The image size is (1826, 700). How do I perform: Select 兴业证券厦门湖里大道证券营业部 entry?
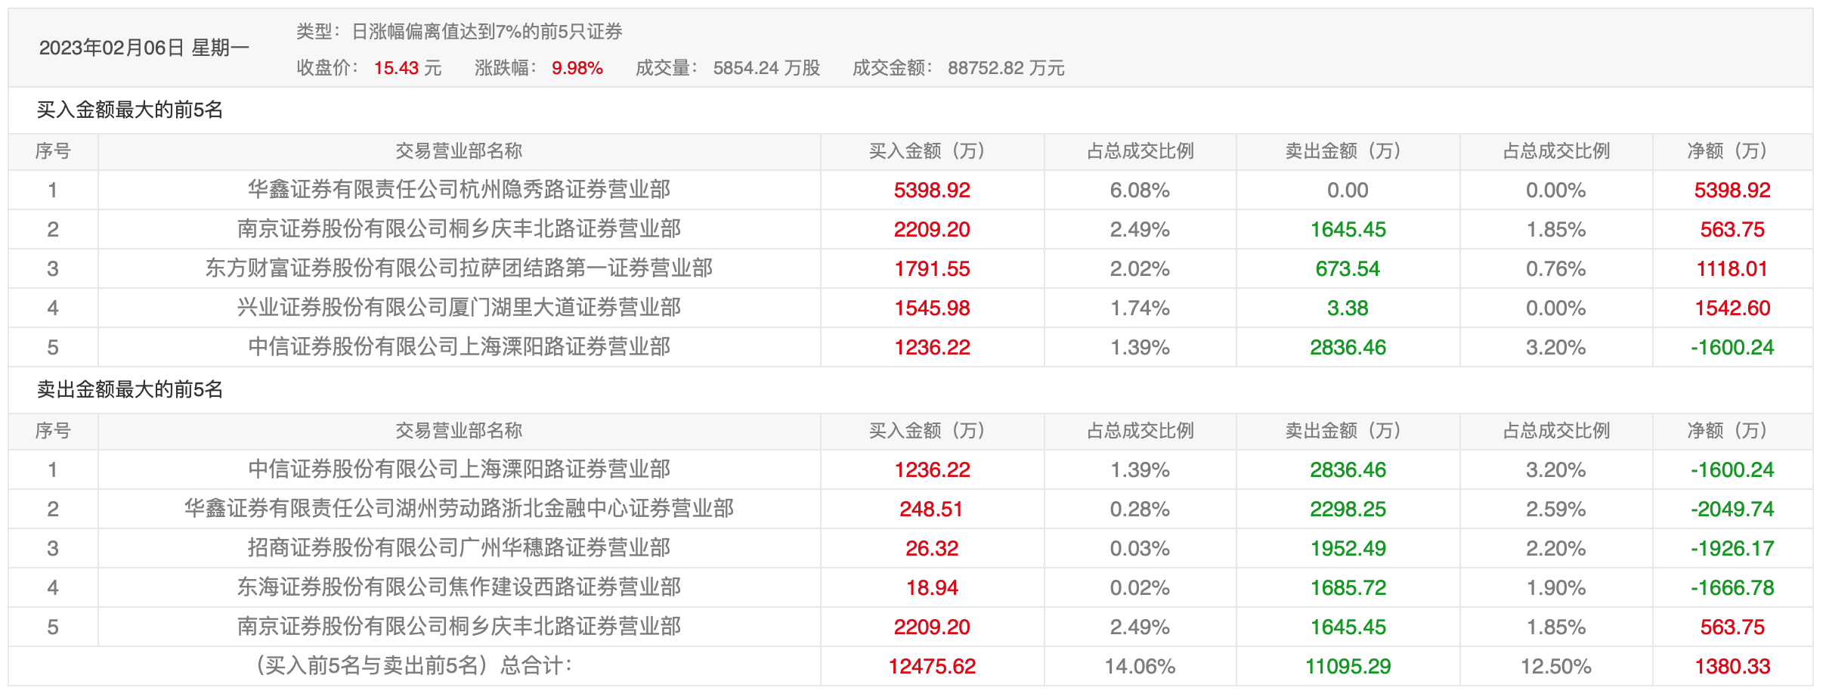[459, 308]
